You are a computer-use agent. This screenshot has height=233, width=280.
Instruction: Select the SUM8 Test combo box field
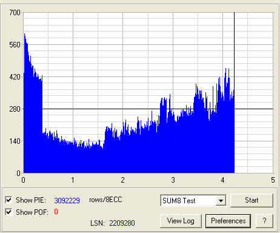click(193, 201)
